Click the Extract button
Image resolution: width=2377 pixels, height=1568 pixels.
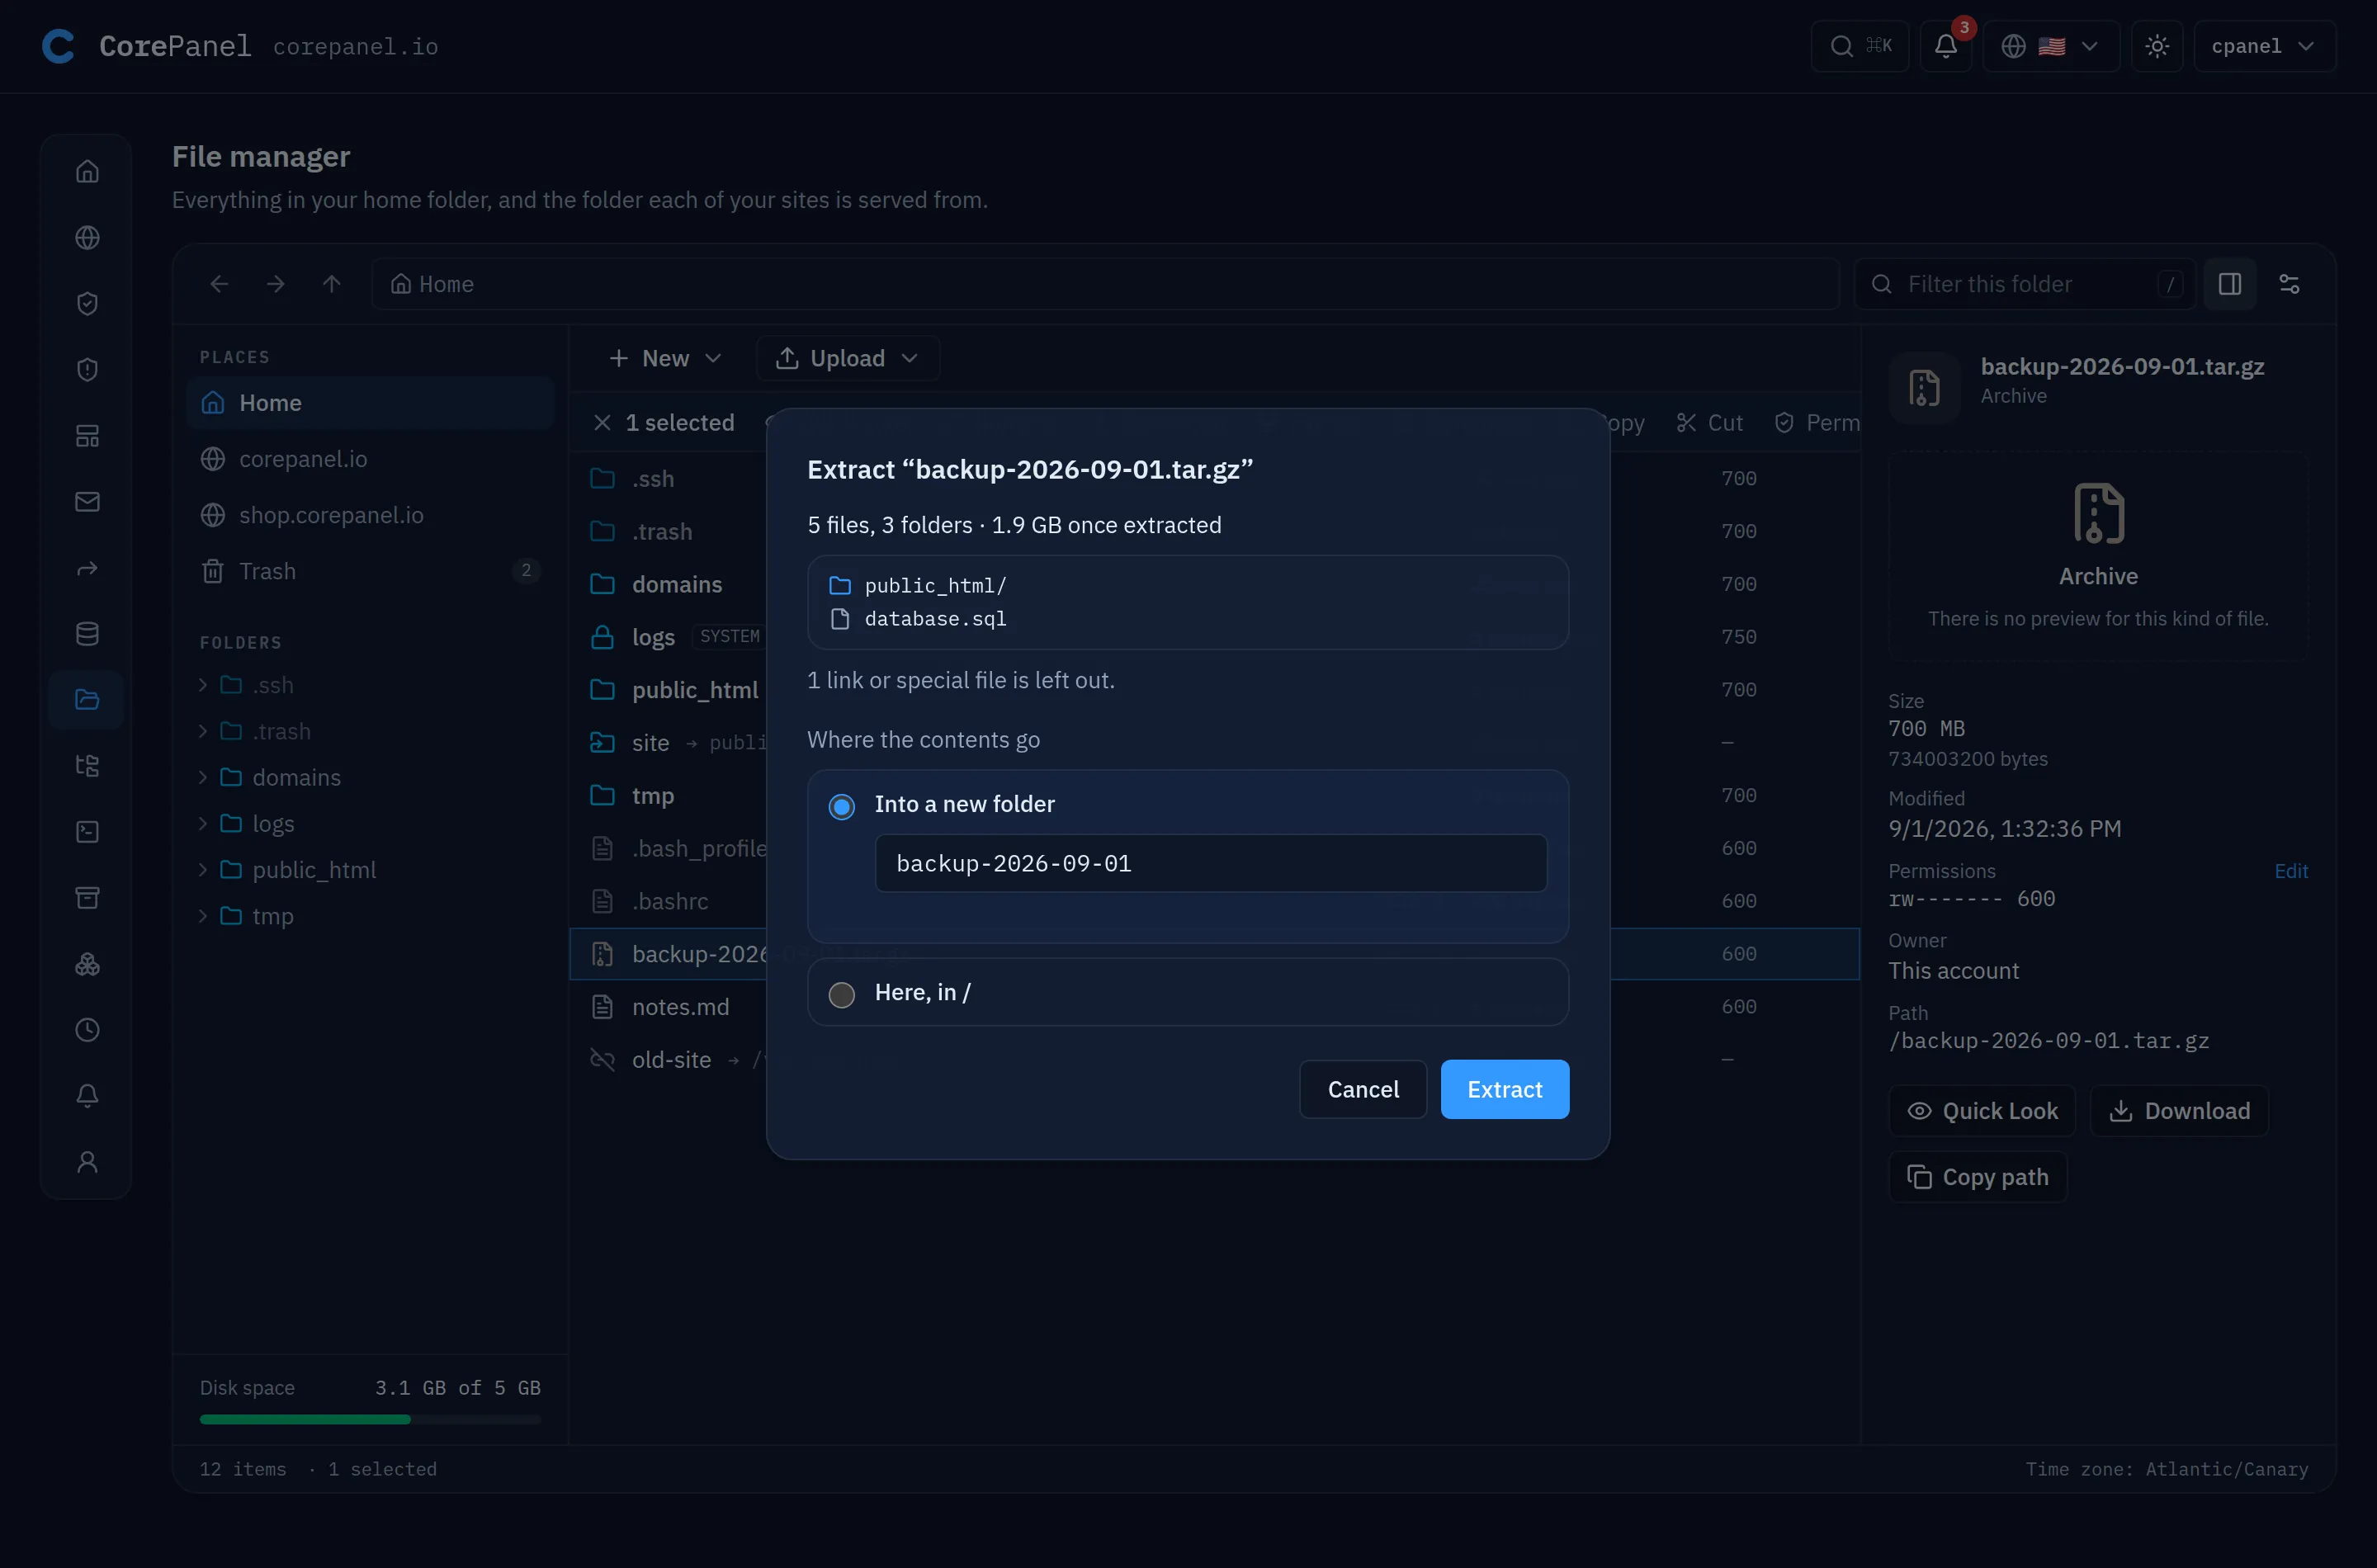click(x=1504, y=1089)
